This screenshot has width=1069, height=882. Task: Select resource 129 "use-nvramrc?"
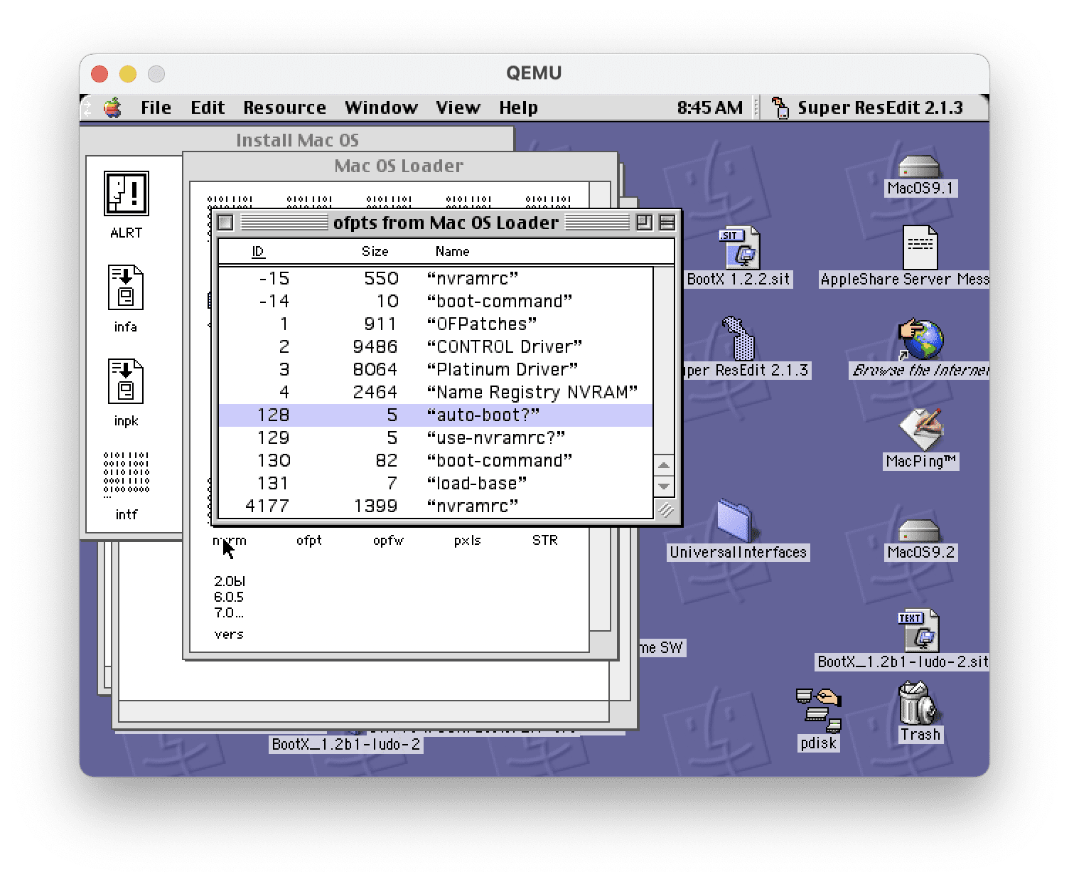pos(435,438)
